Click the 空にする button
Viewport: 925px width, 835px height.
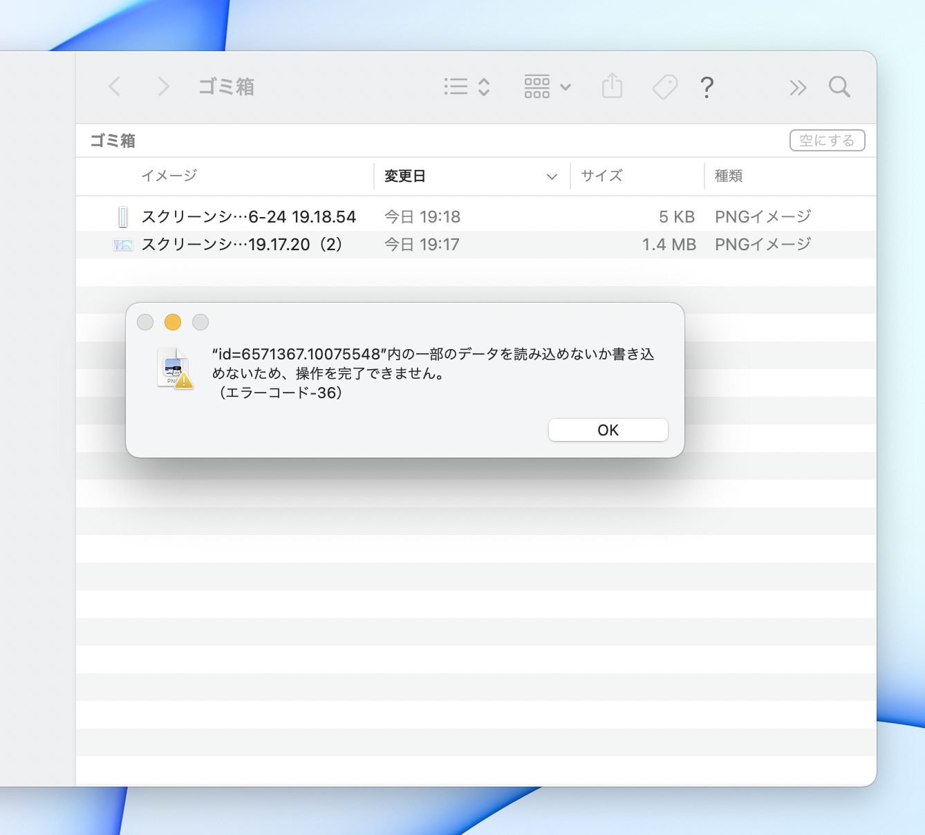tap(828, 140)
